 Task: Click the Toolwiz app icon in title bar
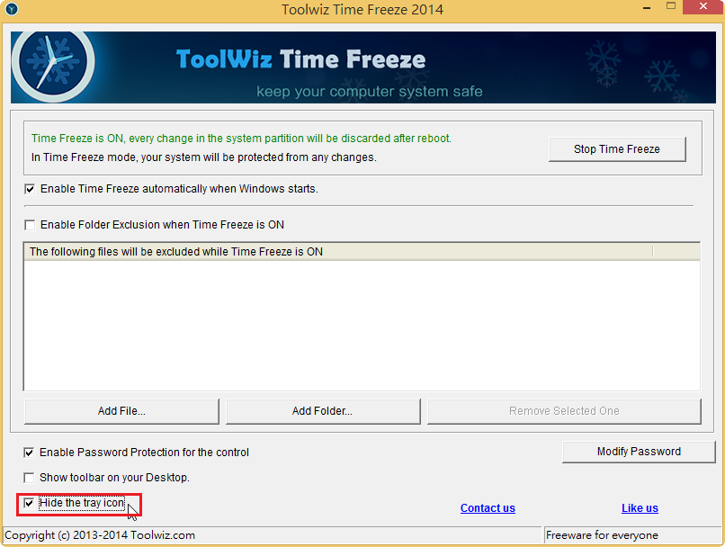point(11,9)
